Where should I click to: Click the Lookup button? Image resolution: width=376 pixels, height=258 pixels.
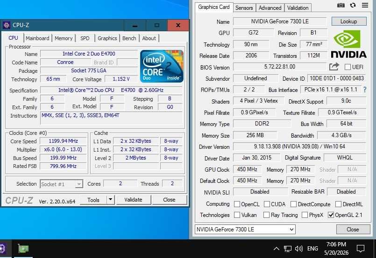[x=349, y=21]
